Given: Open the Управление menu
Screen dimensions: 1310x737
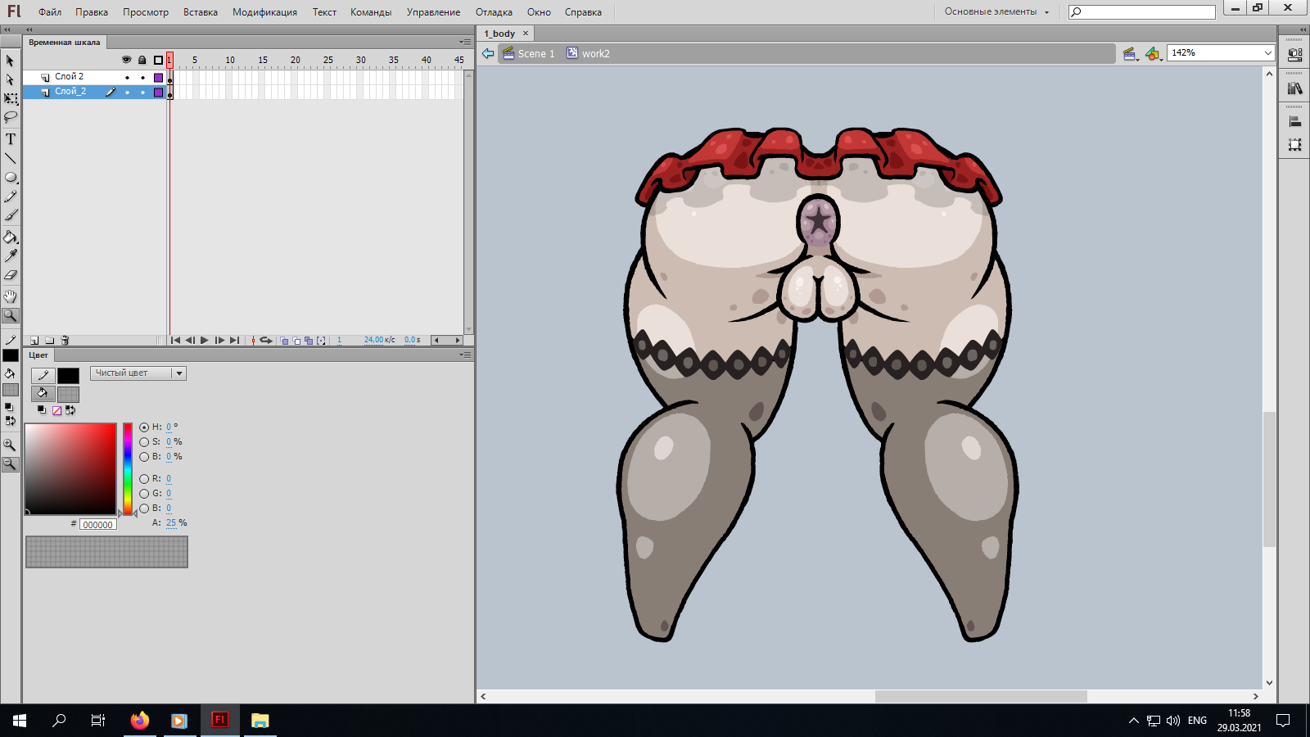Looking at the screenshot, I should point(433,12).
